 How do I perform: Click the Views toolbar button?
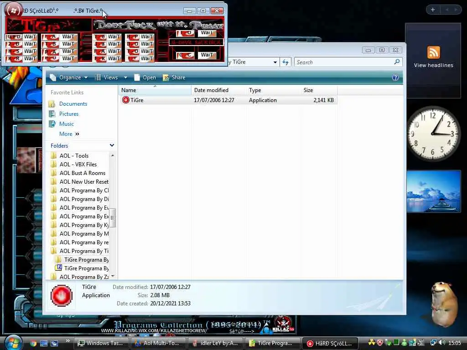pyautogui.click(x=106, y=77)
